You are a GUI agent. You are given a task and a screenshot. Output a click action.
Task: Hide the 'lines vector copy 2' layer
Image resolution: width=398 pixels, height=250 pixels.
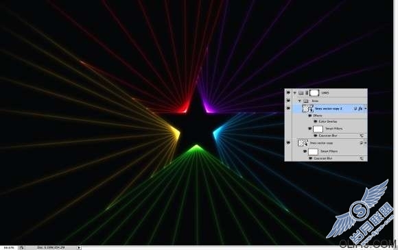[288, 108]
